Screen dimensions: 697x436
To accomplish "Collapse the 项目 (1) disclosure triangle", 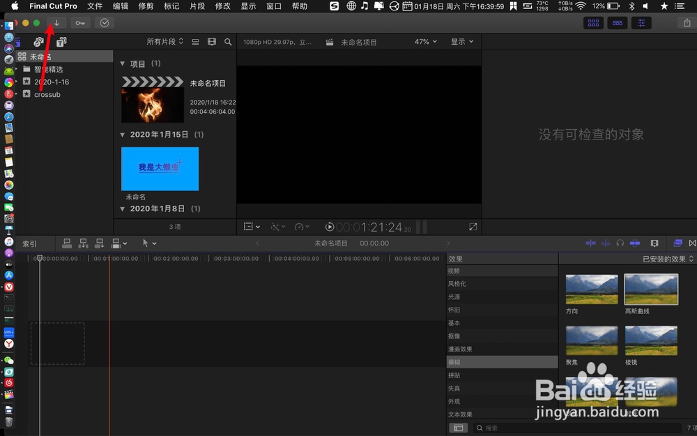I will [x=123, y=63].
